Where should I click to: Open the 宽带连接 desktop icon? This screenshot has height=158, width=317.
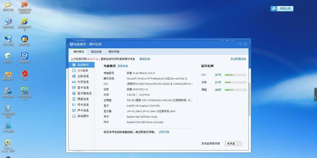(x=8, y=92)
